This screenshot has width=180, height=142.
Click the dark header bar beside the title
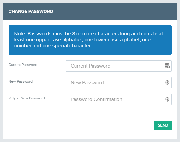[x=115, y=11]
